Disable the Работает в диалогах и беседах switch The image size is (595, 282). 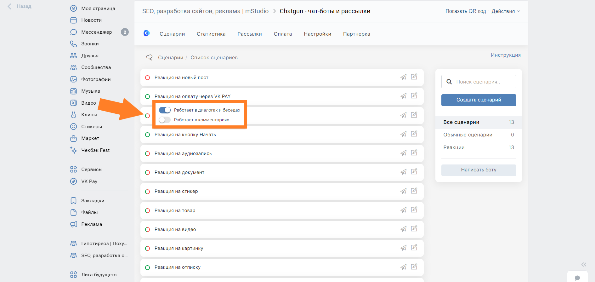coord(165,110)
